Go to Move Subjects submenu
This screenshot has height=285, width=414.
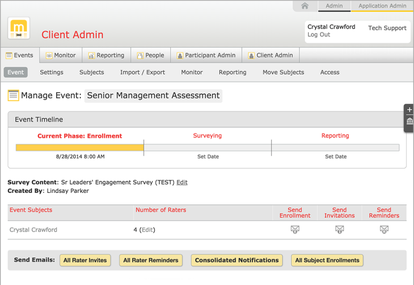pyautogui.click(x=283, y=72)
